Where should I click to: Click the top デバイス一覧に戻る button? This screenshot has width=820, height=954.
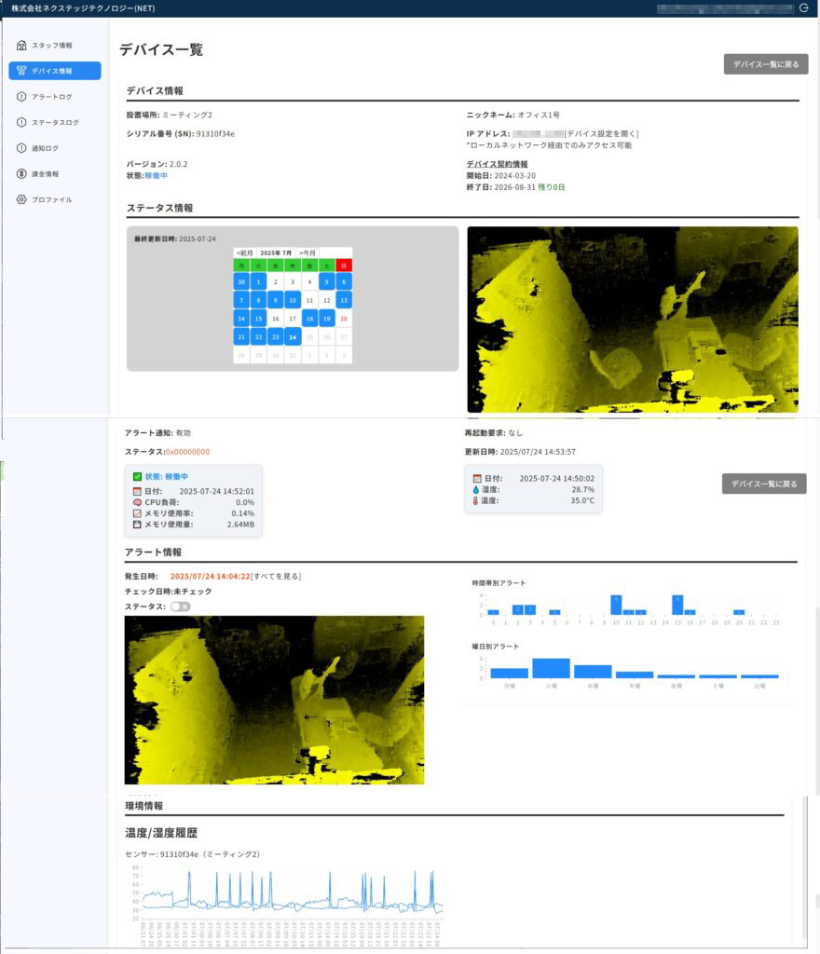click(x=765, y=64)
